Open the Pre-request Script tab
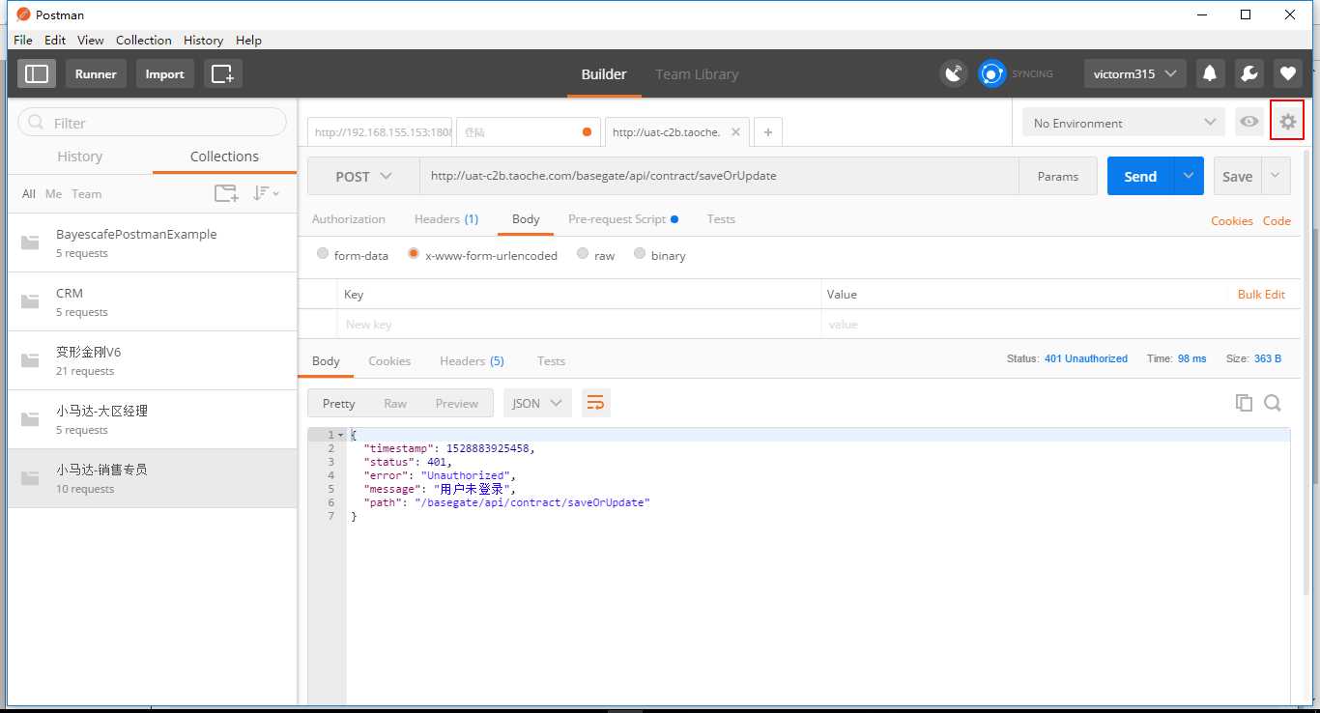The image size is (1320, 713). click(x=623, y=219)
